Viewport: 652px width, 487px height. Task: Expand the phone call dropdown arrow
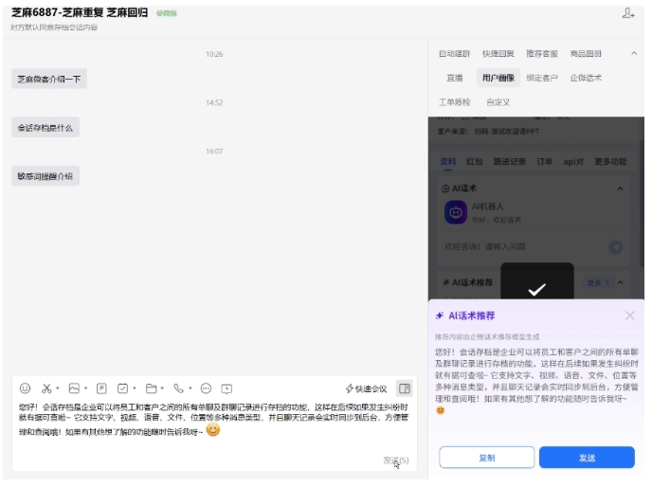tap(189, 388)
